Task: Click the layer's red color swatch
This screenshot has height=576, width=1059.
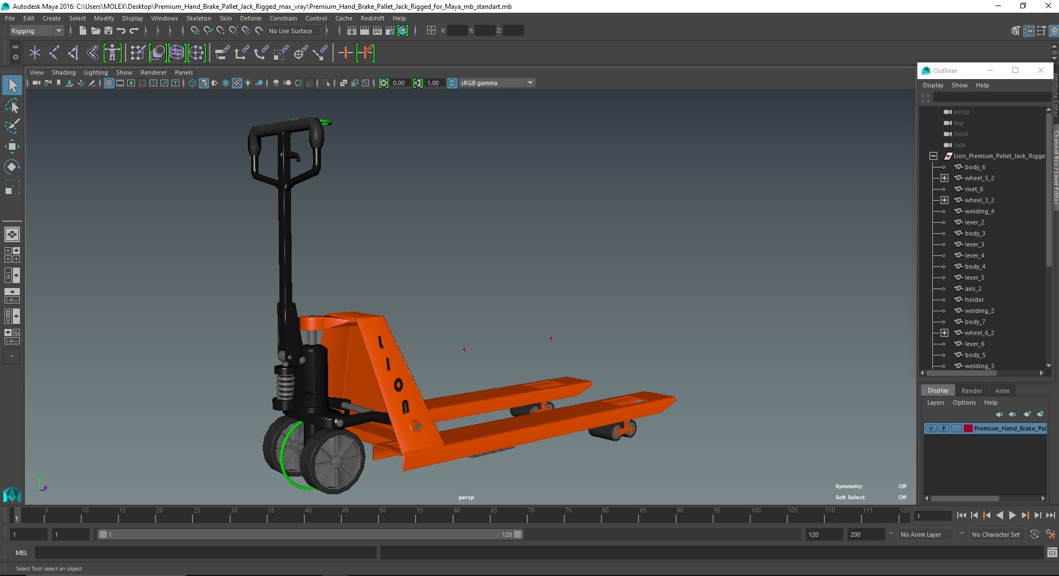Action: 968,428
